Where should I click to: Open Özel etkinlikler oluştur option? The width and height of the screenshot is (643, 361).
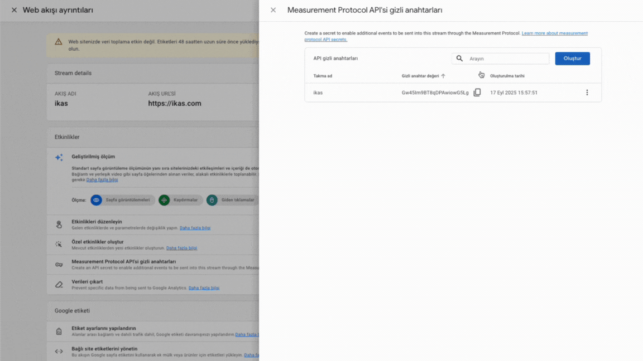click(98, 242)
